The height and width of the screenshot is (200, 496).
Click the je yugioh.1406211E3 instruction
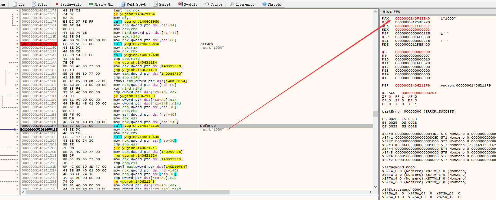(x=134, y=96)
